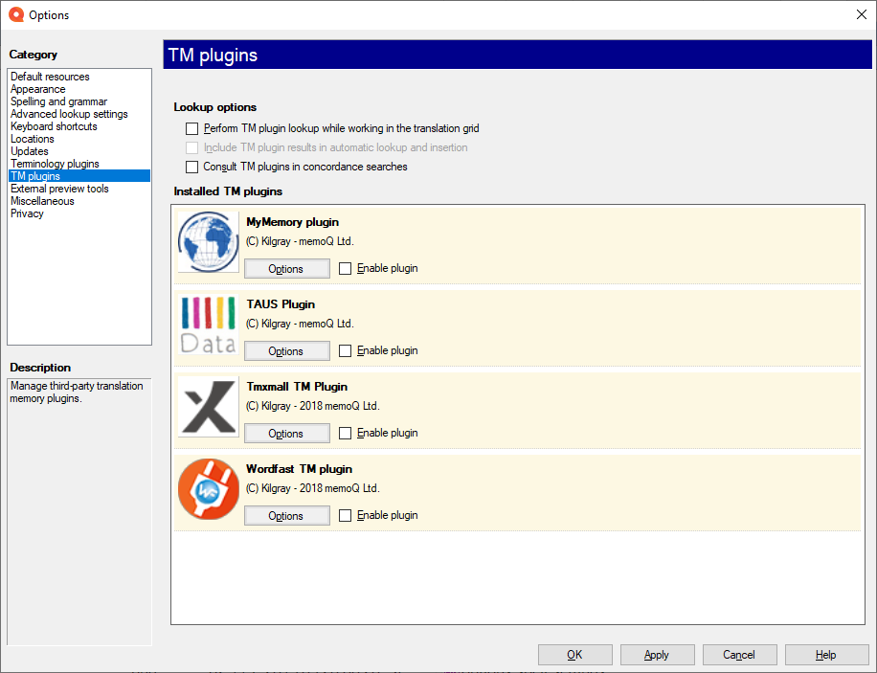Open the Spelling and grammar category
The width and height of the screenshot is (877, 673).
[x=58, y=101]
